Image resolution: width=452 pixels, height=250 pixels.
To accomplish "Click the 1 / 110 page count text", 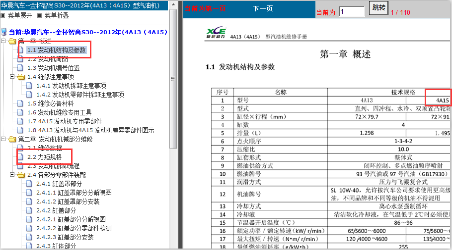I will (400, 12).
